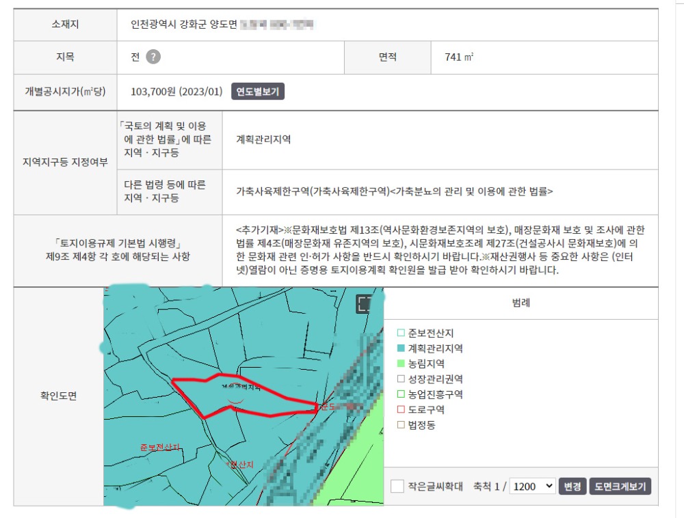Click the 범례 legend header
Image resolution: width=684 pixels, height=518 pixels.
(521, 303)
